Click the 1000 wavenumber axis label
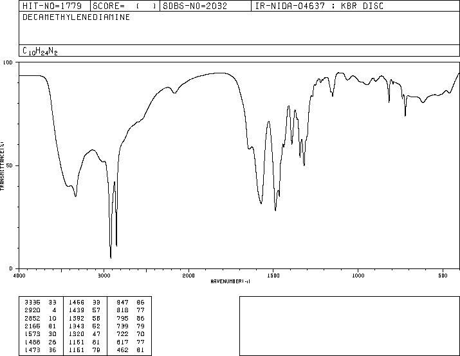 click(358, 276)
